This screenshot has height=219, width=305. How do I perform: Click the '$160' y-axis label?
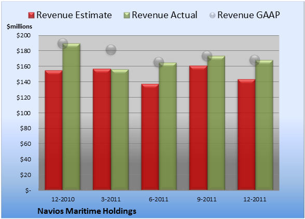(23, 66)
